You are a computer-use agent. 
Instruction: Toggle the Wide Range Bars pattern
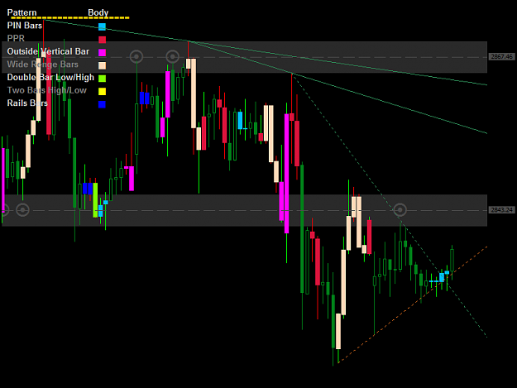tap(42, 65)
